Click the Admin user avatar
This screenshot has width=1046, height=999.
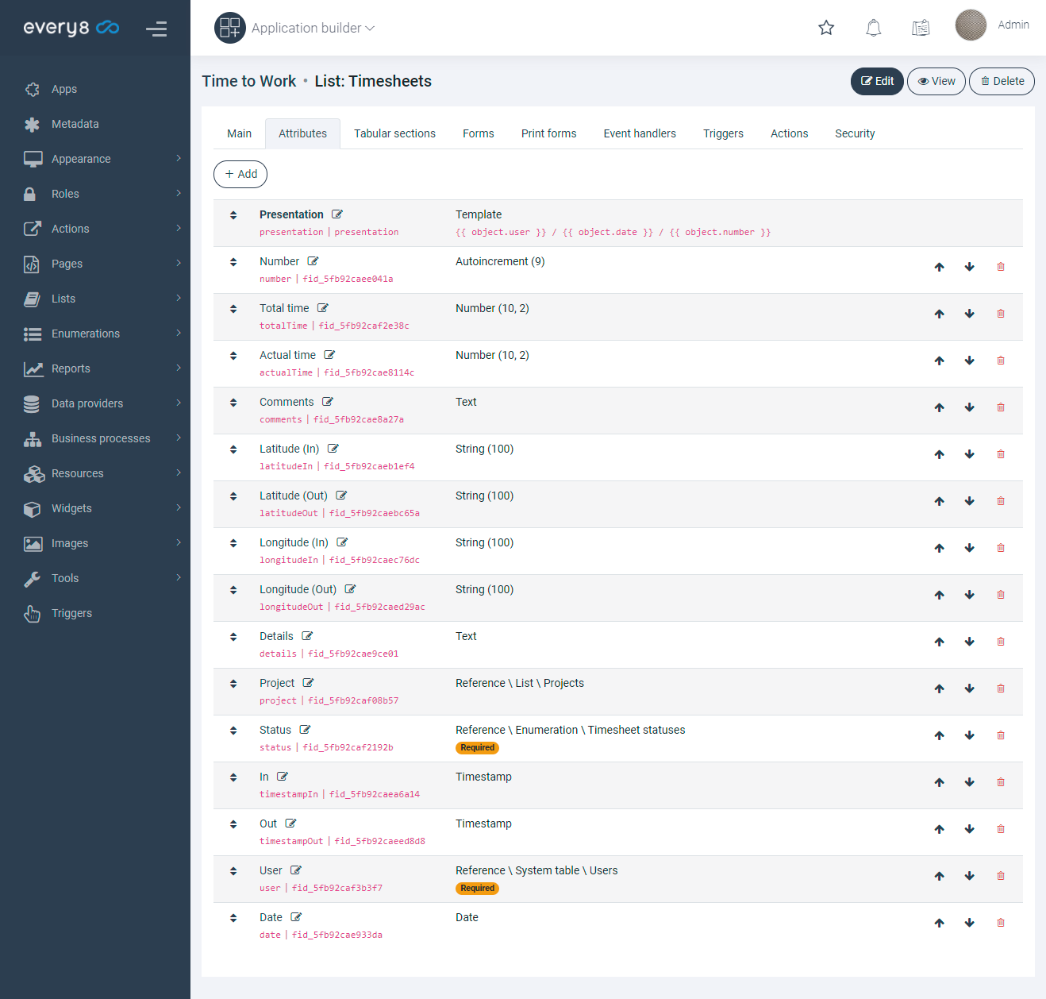pyautogui.click(x=970, y=25)
